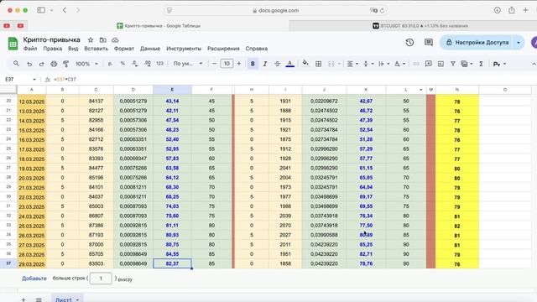Decrease decimal places
The height and width of the screenshot is (302, 537).
(x=135, y=64)
